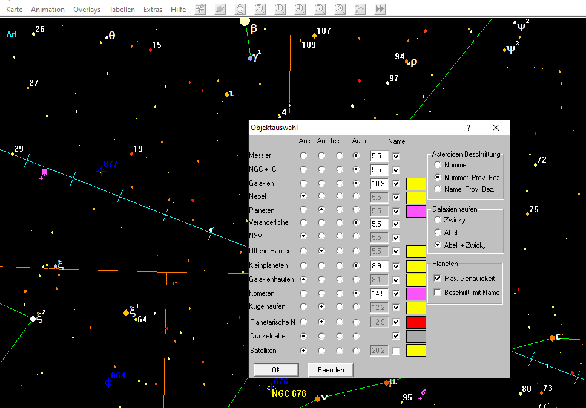This screenshot has width=586, height=408.
Task: Open the yellow Galaxien color swatch
Action: click(416, 184)
